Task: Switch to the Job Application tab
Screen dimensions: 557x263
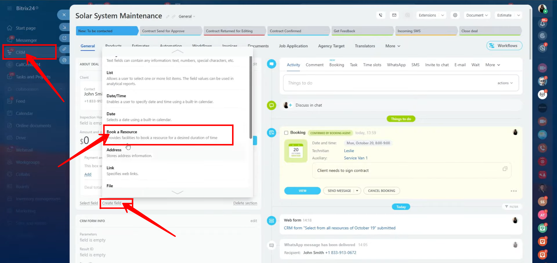Action: 293,46
